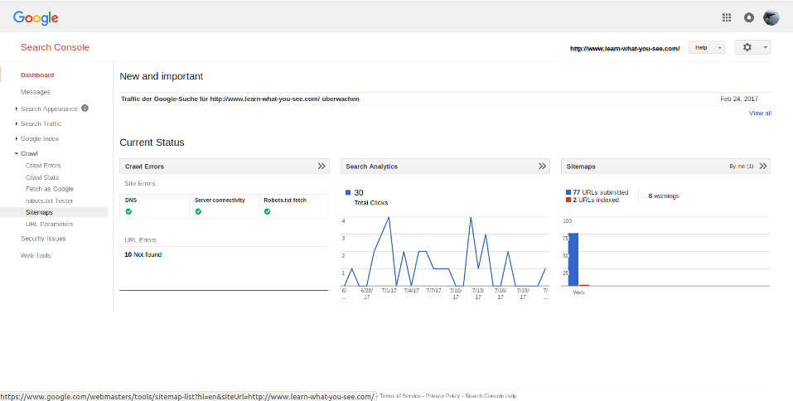Click the blue Total Clicks legend square
Viewport: 793px width, 401px height.
348,192
